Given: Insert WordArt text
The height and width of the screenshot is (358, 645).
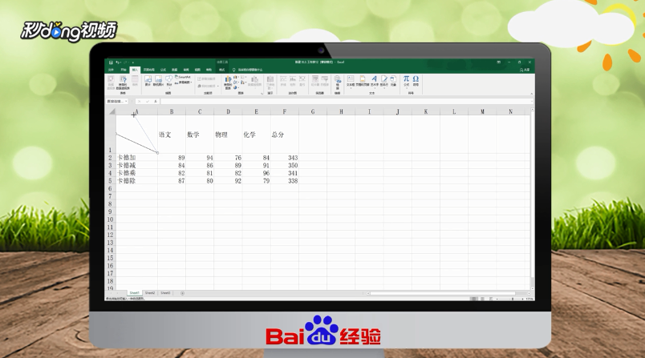Looking at the screenshot, I should 375,81.
